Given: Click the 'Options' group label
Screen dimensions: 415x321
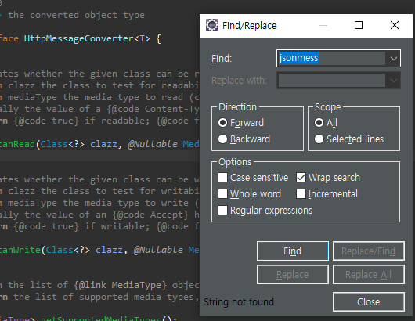Looking at the screenshot, I should [235, 162].
